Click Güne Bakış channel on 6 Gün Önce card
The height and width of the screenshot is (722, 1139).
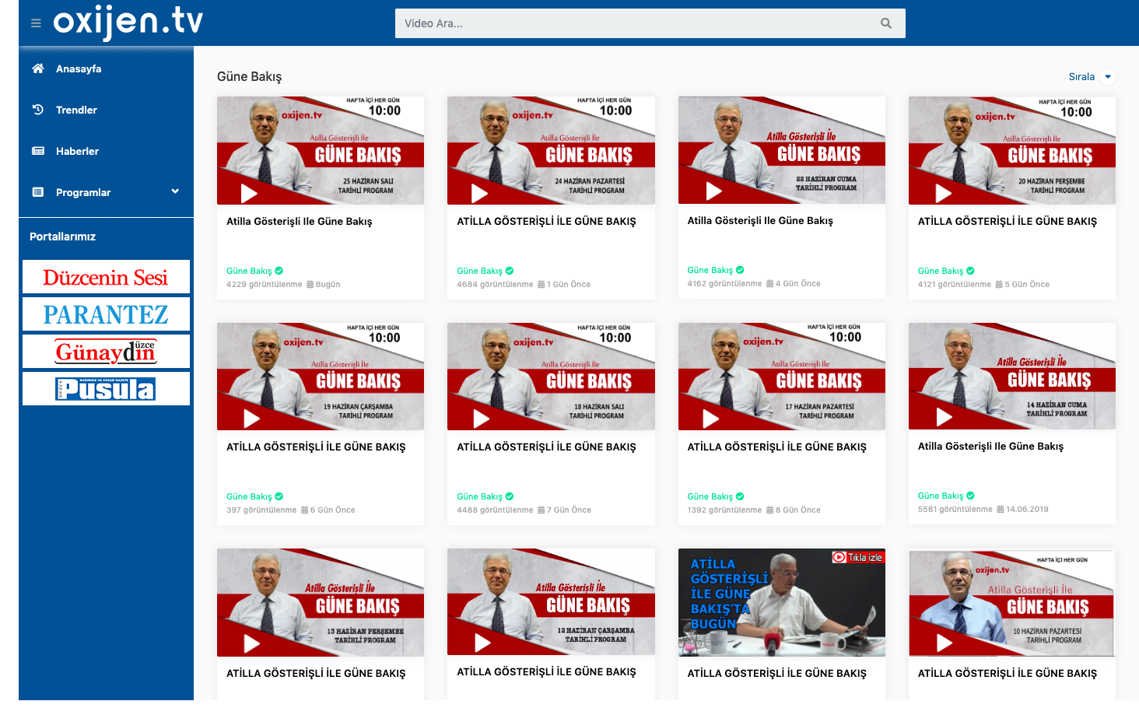click(x=249, y=496)
